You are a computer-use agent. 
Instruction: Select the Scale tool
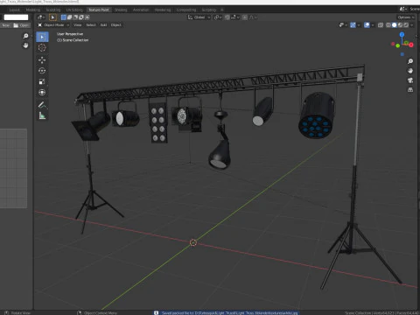tap(42, 81)
